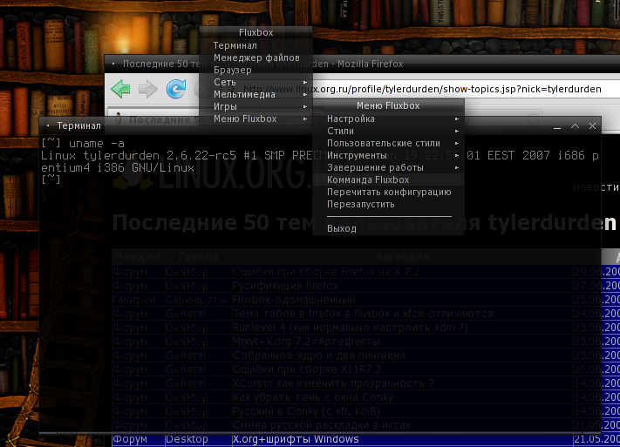Open Менеджер файлов from the Fluxbox menu

point(255,58)
